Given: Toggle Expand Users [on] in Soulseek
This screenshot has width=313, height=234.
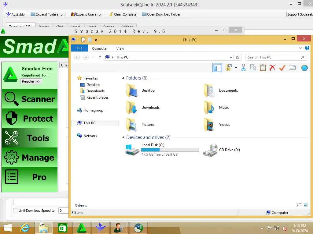Looking at the screenshot, I should coord(87,14).
